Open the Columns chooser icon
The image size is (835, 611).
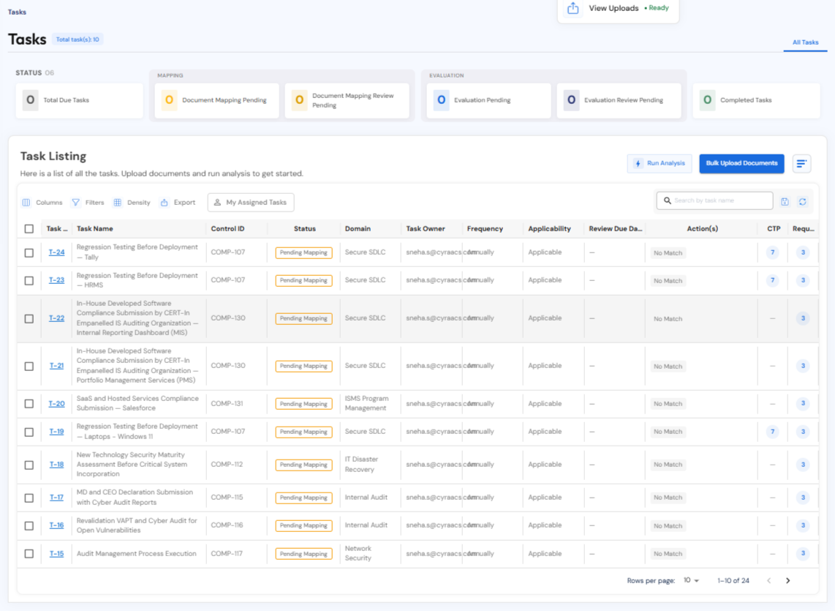(x=26, y=203)
